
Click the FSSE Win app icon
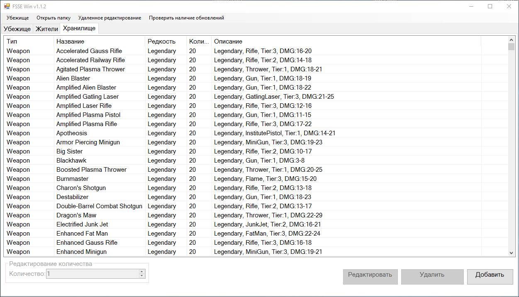pyautogui.click(x=7, y=6)
